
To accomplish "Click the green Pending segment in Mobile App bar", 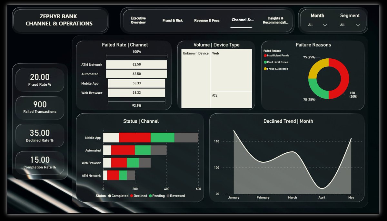I will [x=163, y=138].
